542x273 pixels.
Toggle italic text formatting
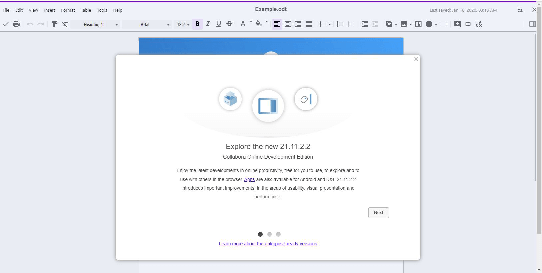(208, 24)
